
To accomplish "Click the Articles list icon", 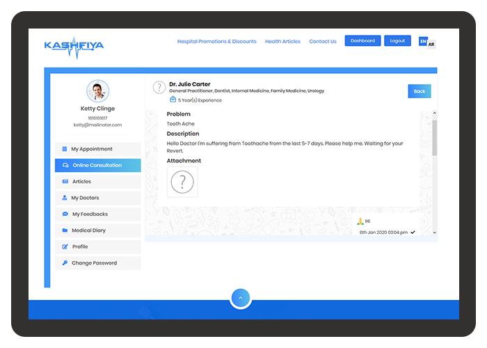I will point(65,182).
